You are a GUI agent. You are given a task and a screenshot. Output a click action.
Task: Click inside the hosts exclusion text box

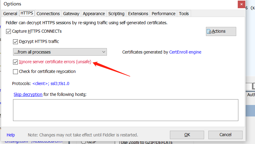(x=125, y=110)
